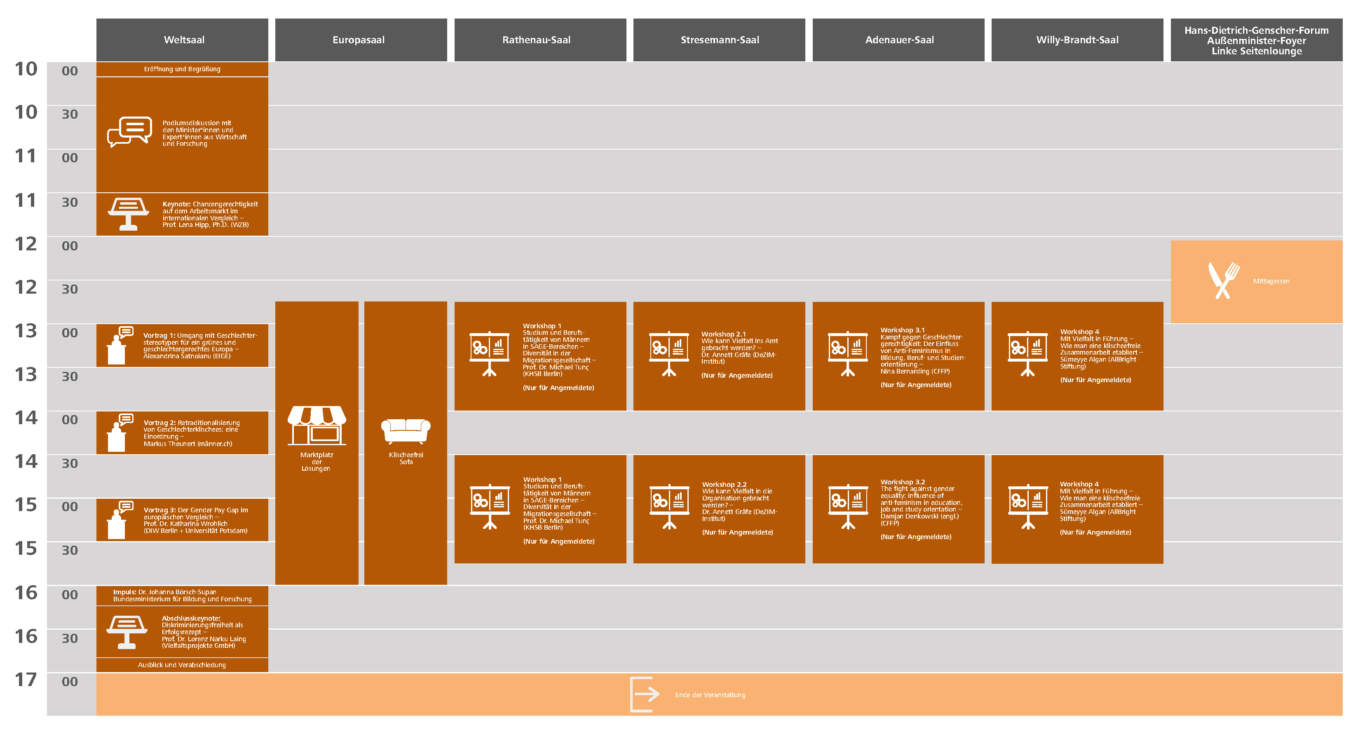Open the Impuls Dr. Johanna Börsch-Supan entry
Image resolution: width=1351 pixels, height=738 pixels.
point(182,596)
